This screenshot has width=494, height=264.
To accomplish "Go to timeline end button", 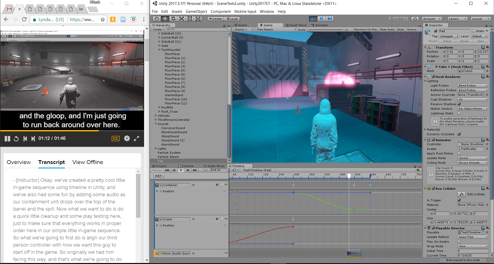I will point(195,170).
